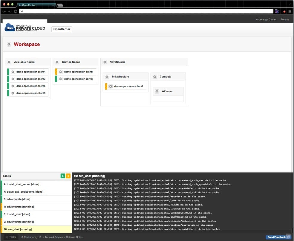Click the log line mentioning apache2/LICENSE

(137, 209)
